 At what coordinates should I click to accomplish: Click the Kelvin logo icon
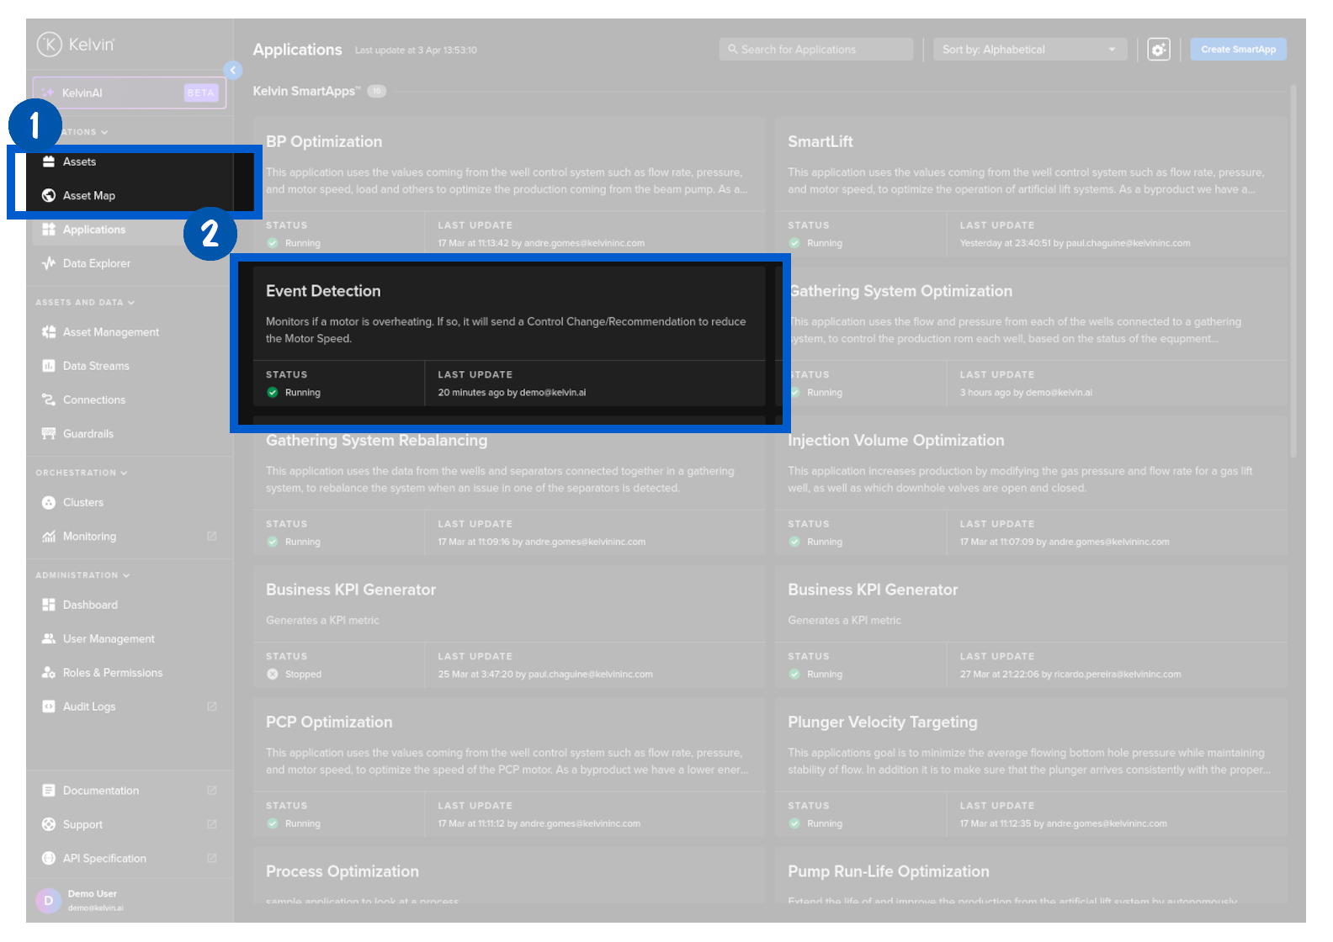(x=50, y=45)
